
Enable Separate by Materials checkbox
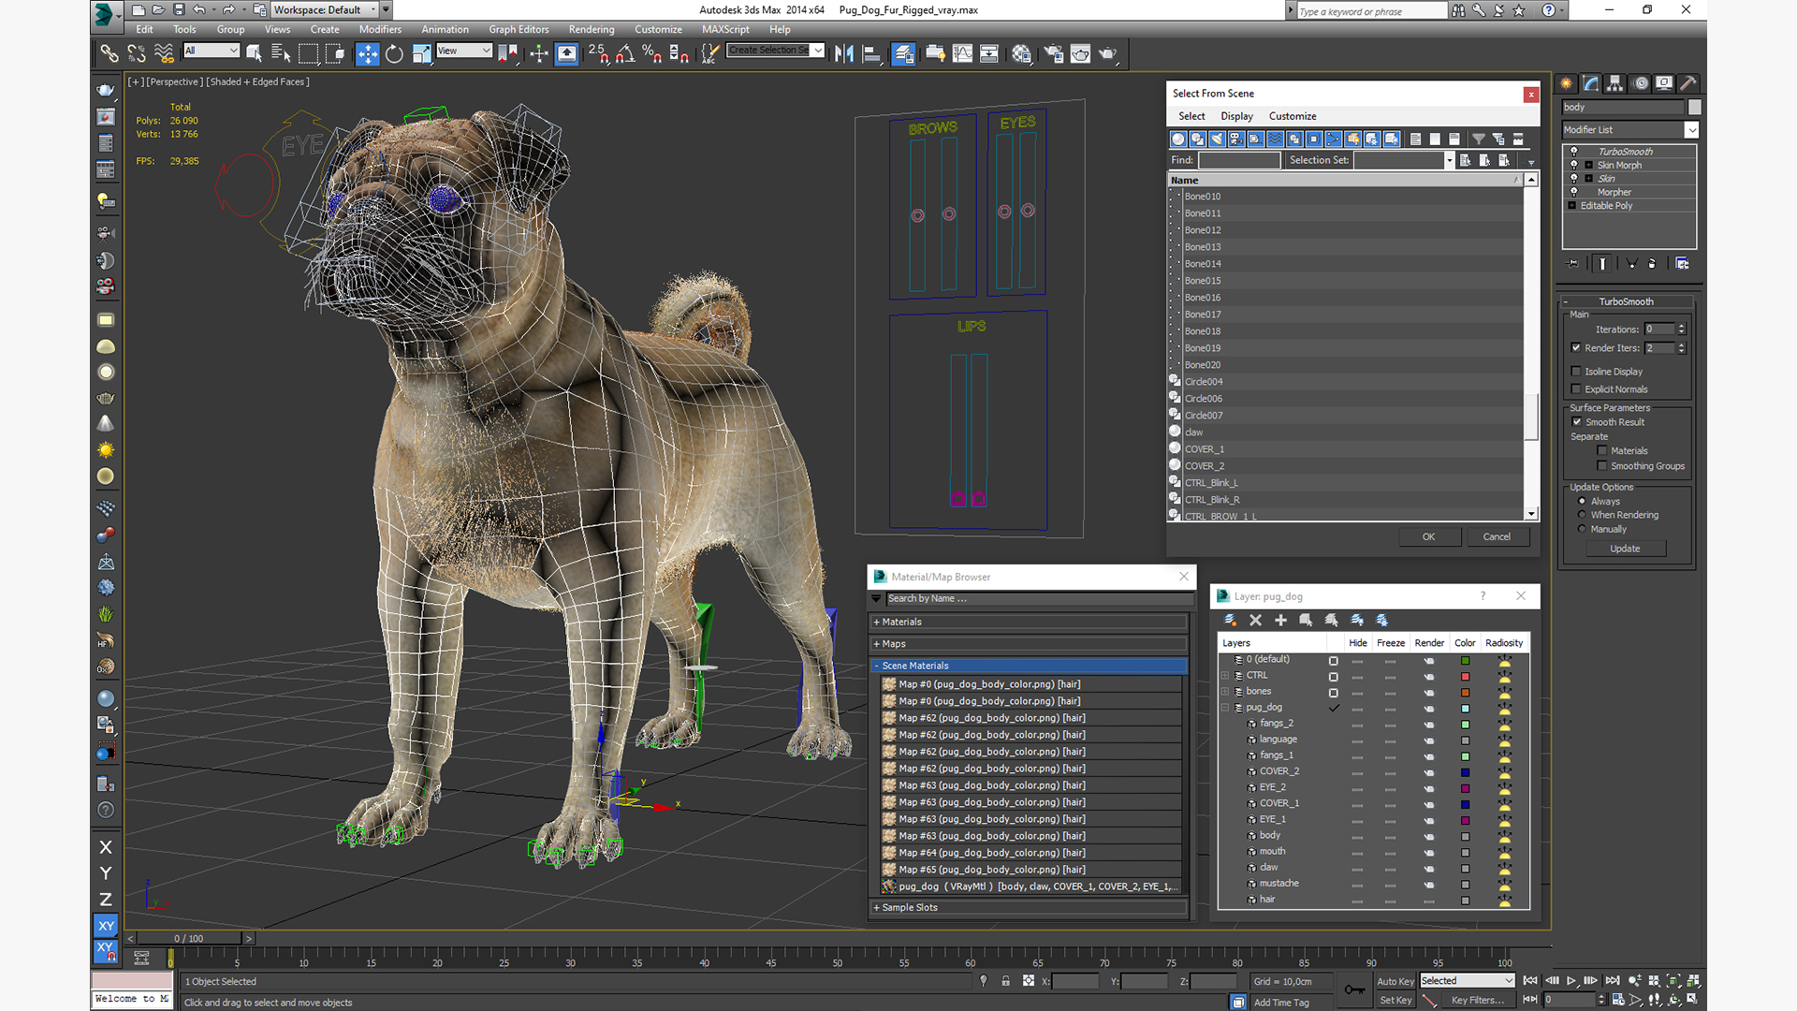[1602, 451]
